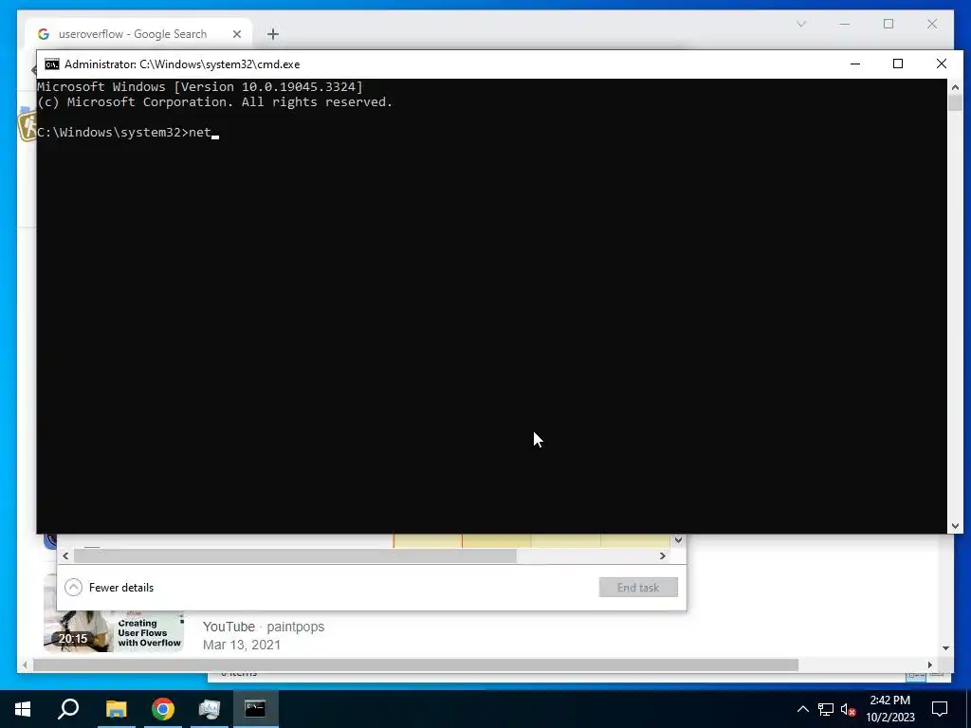Click Task Manager scroll right arrow

coord(663,555)
